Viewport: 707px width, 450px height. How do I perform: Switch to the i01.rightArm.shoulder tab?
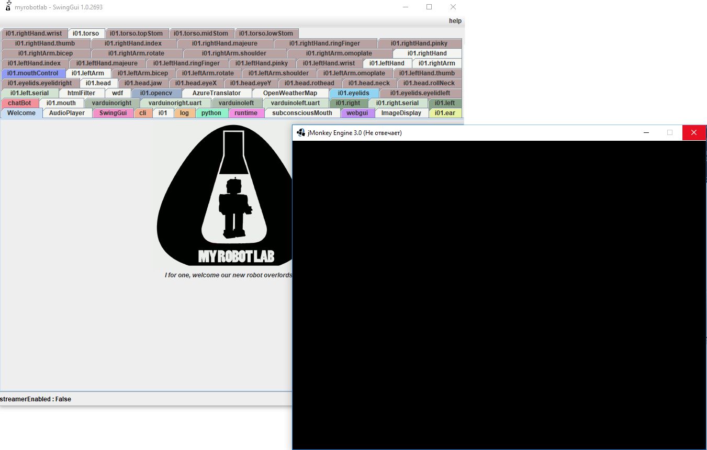[x=234, y=53]
